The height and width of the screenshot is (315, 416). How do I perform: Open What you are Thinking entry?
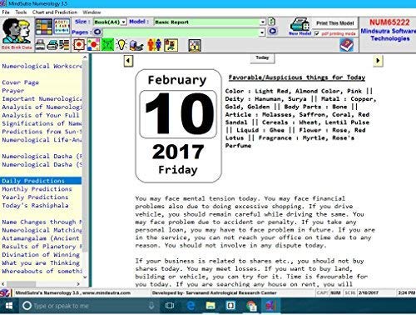41,262
